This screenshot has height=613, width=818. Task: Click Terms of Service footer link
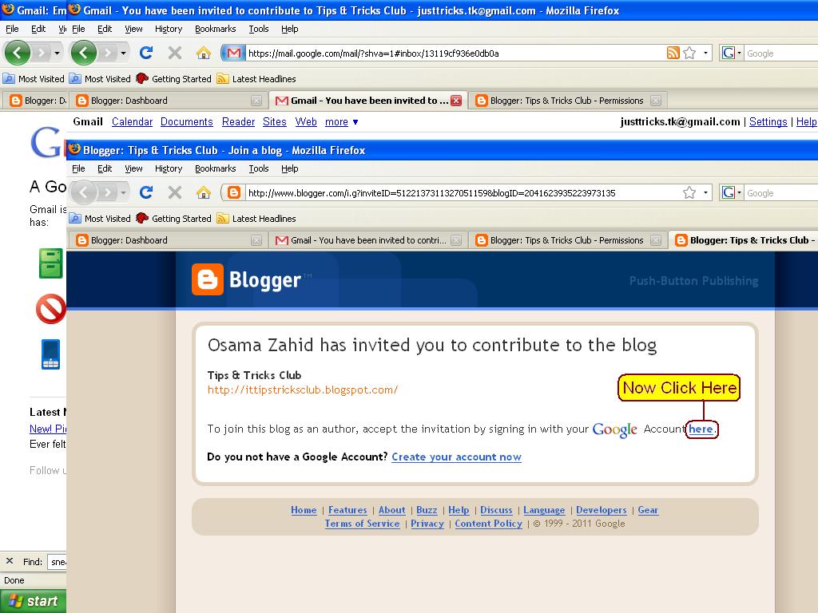tap(362, 524)
